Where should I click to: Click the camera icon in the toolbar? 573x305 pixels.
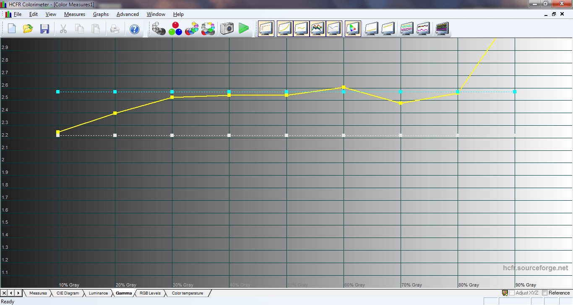coord(227,29)
